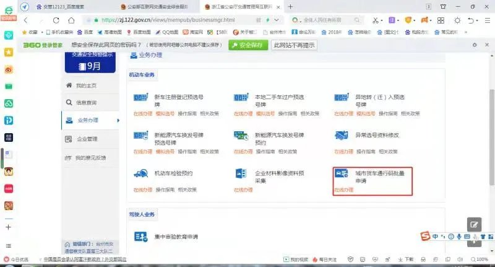Click the undo-close-tab arrow icon
Viewport: 495px width, 267px height.
tap(471, 20)
